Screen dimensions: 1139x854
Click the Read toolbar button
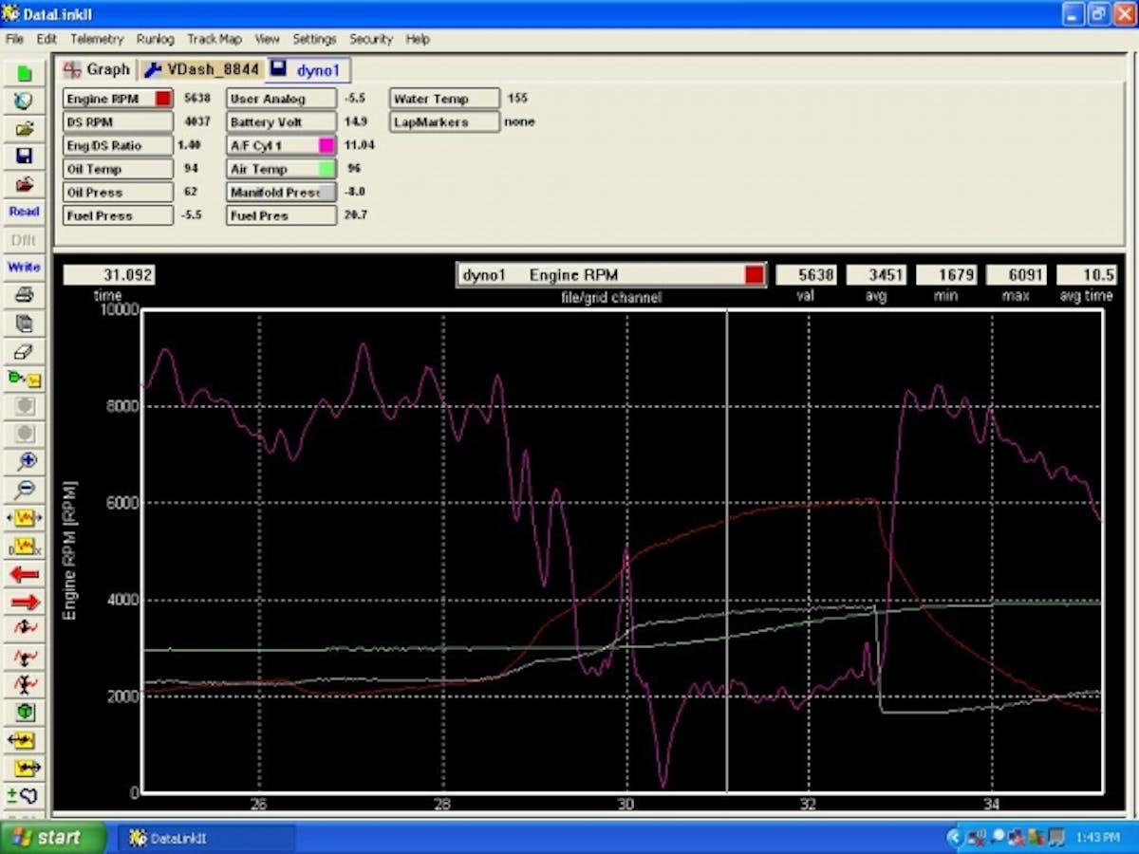pos(22,211)
